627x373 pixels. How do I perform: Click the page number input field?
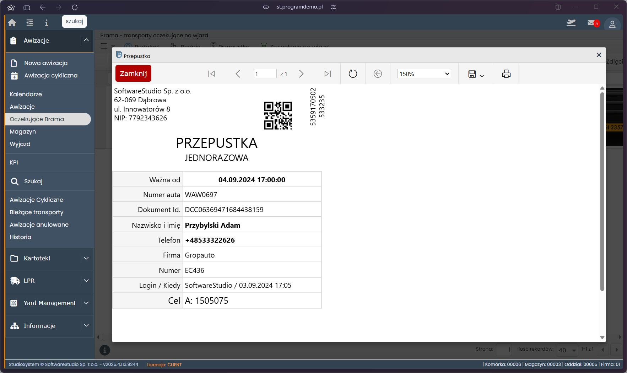pyautogui.click(x=265, y=74)
